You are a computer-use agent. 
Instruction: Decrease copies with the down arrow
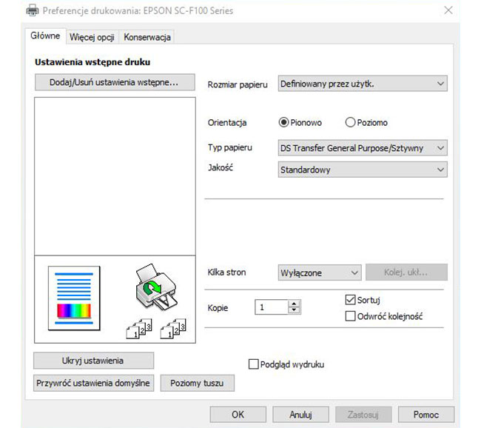[x=295, y=310]
